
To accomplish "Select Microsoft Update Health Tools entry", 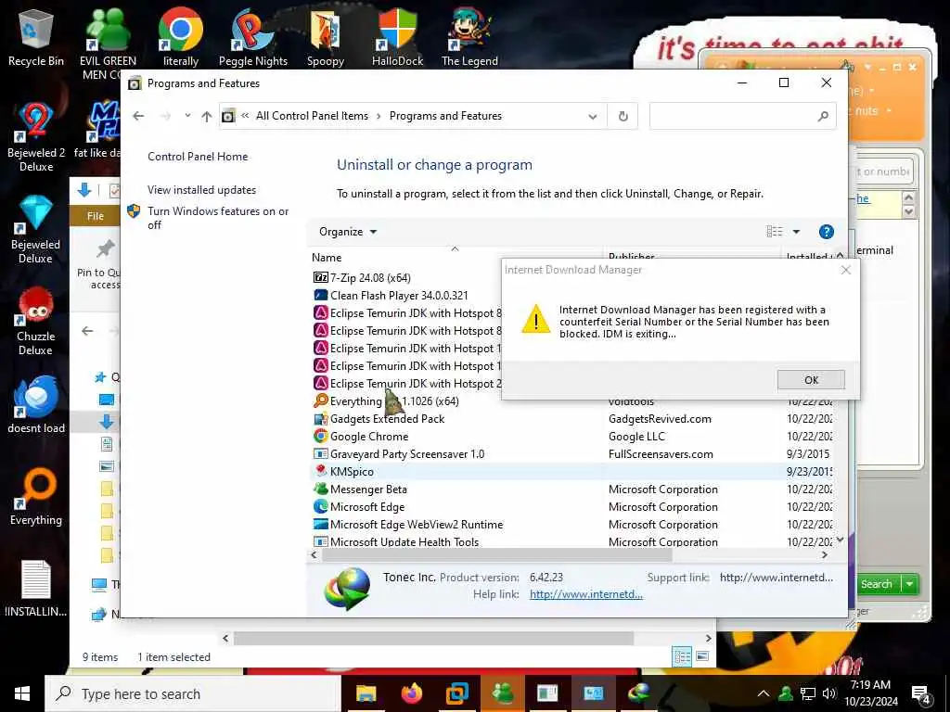I will tap(404, 541).
